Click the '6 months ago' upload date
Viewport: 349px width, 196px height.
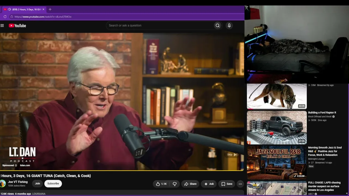coord(23,194)
